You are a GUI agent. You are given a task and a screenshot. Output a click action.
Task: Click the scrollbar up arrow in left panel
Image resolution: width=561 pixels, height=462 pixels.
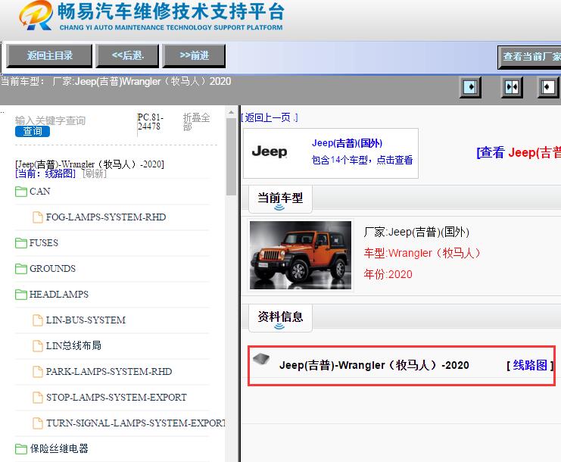tap(231, 112)
